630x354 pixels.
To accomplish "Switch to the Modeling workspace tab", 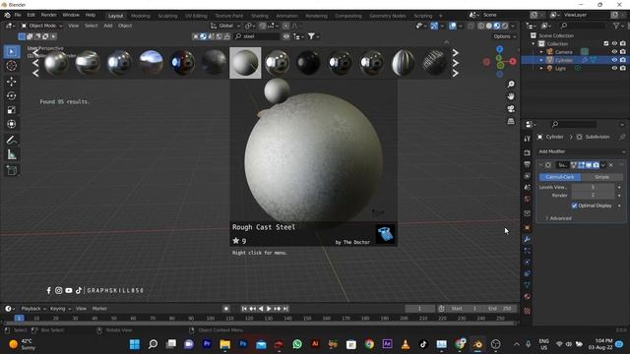I will pos(141,16).
